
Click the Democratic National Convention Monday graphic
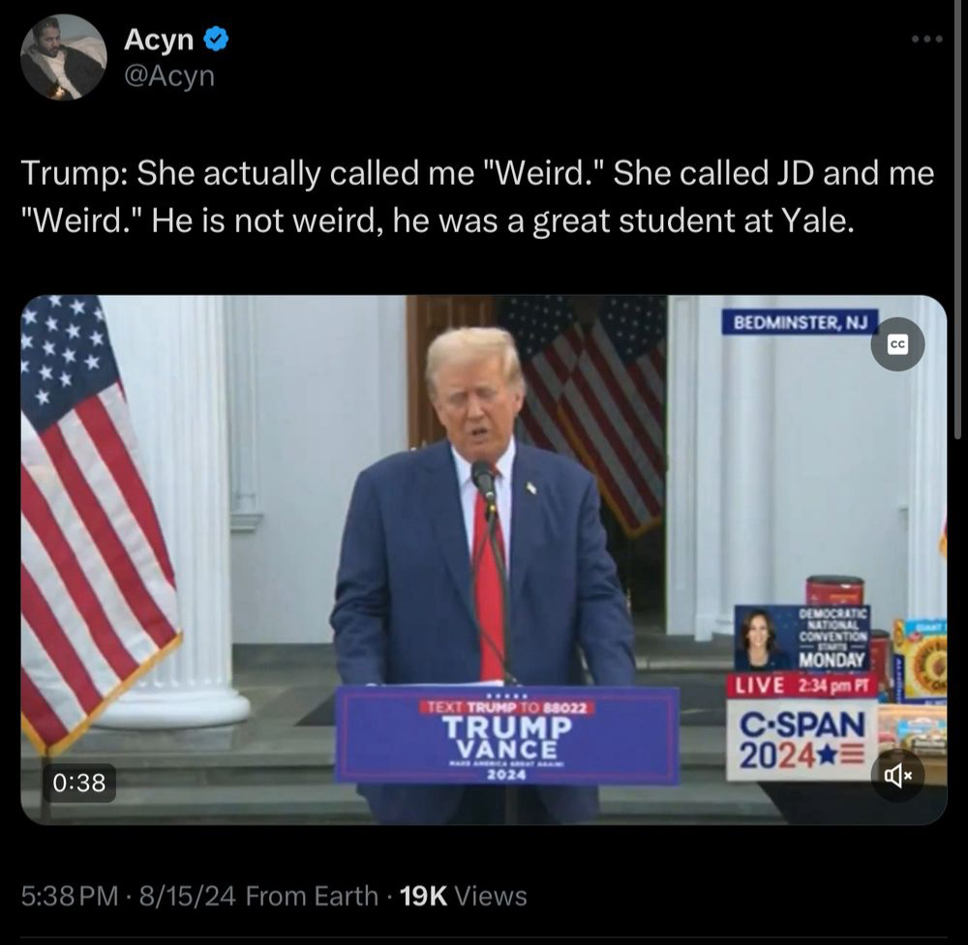802,638
